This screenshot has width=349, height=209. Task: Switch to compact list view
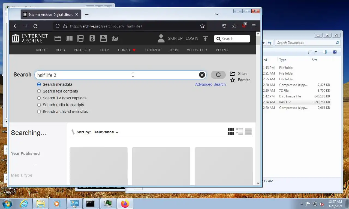click(x=248, y=132)
